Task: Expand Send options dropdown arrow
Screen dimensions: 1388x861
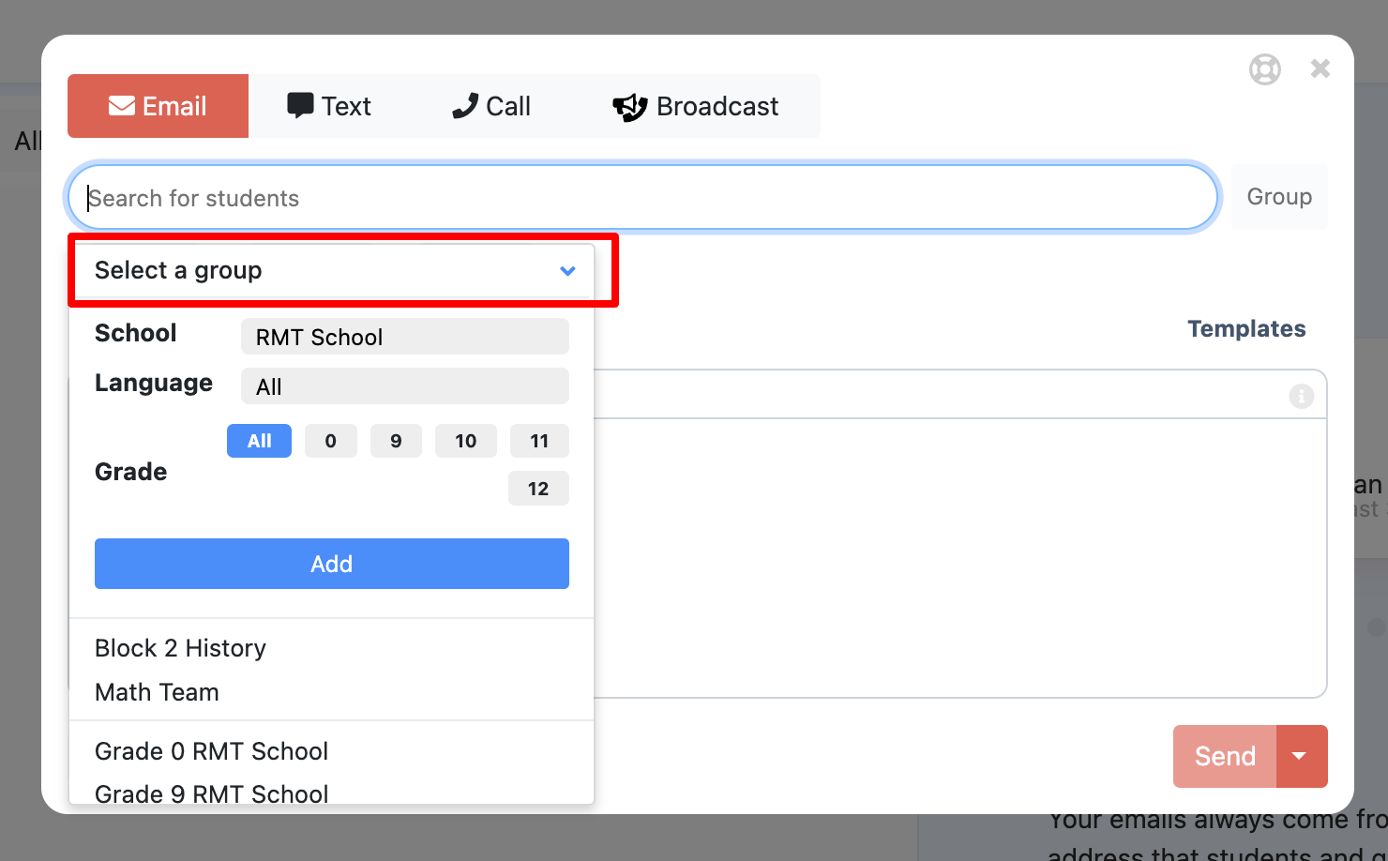Action: (1300, 756)
